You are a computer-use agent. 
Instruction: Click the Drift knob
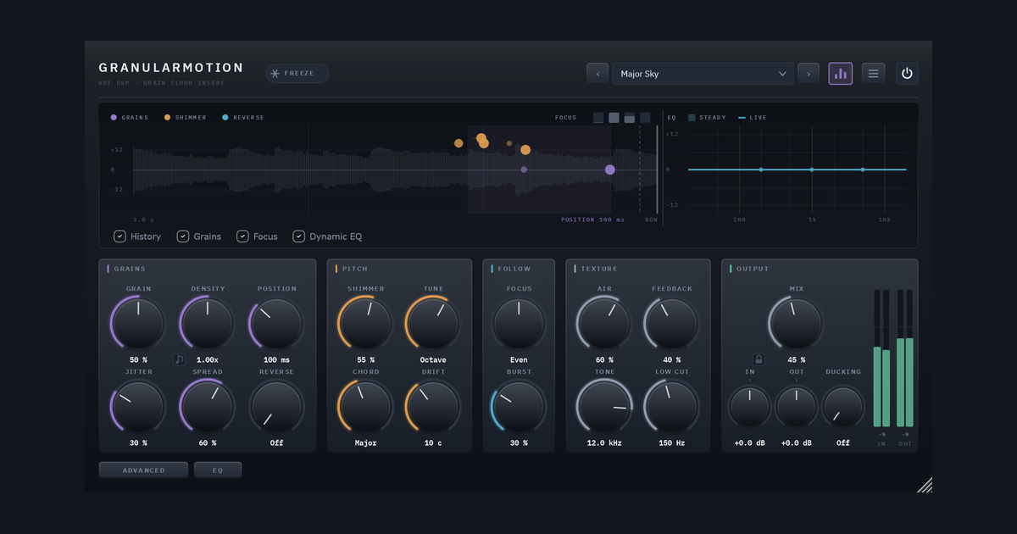tap(433, 406)
